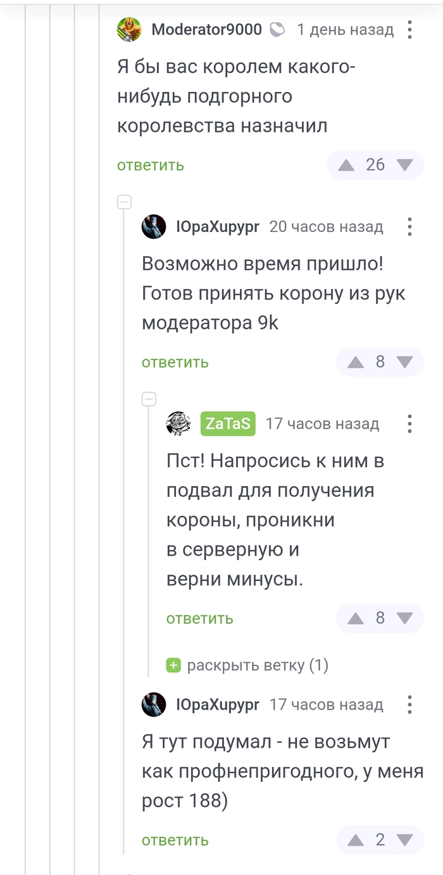443x875 pixels.
Task: Click the rating number 26
Action: click(x=377, y=165)
